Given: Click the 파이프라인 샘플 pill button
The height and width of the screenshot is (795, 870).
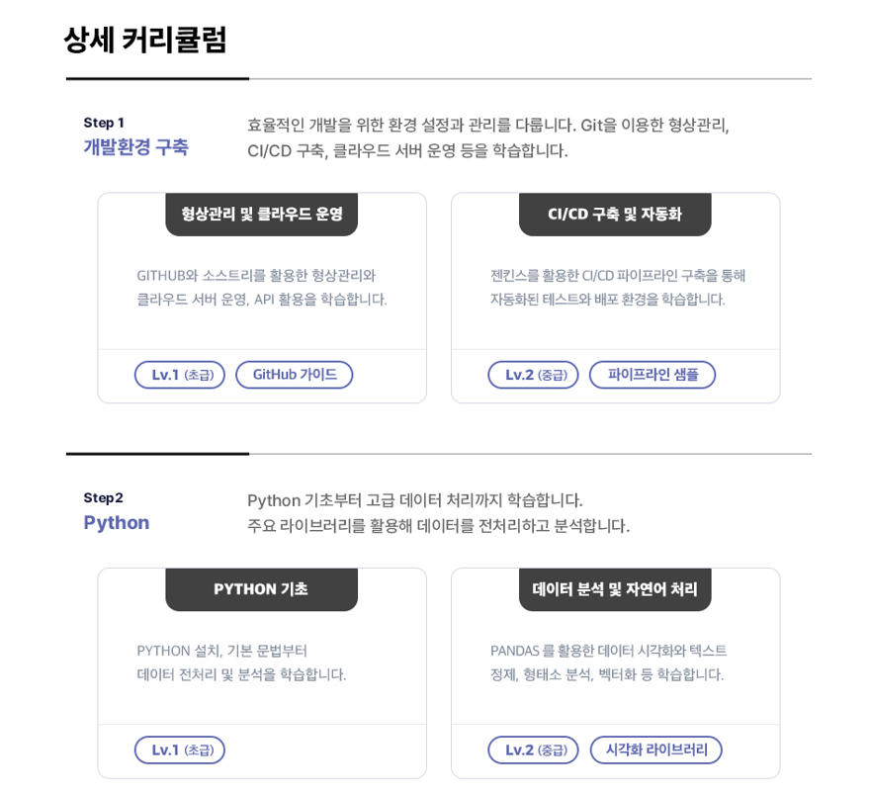Looking at the screenshot, I should (652, 375).
